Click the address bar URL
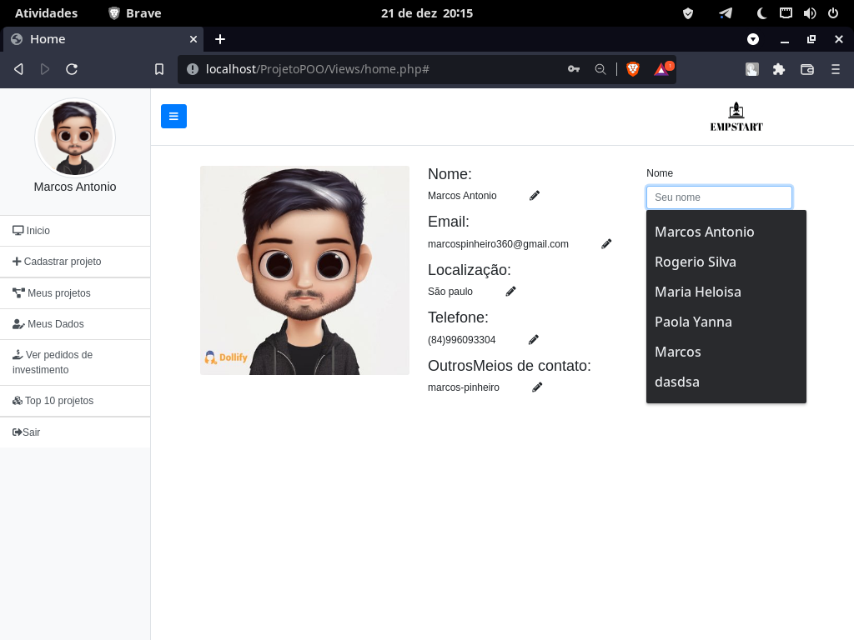This screenshot has width=854, height=640. 318,69
